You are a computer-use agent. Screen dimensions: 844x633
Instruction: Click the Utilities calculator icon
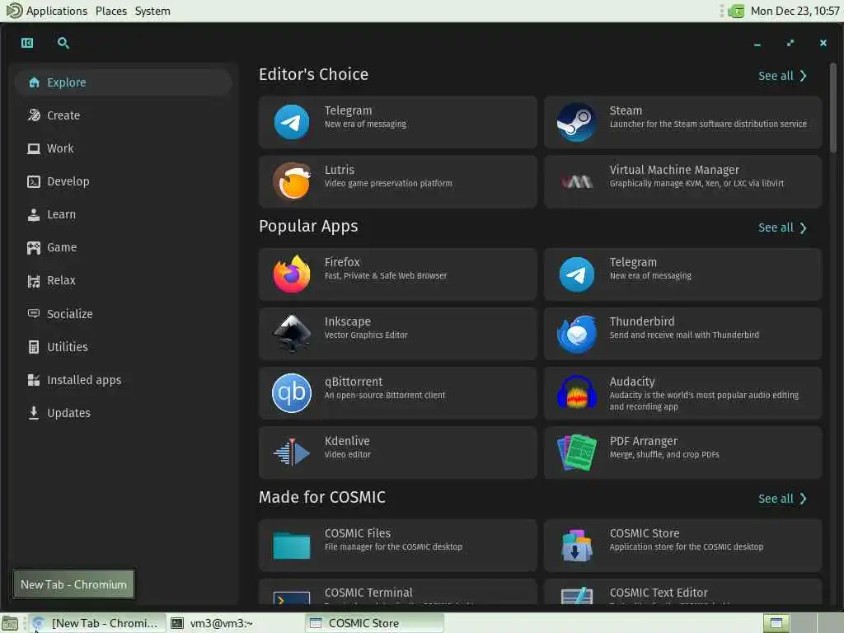[33, 347]
